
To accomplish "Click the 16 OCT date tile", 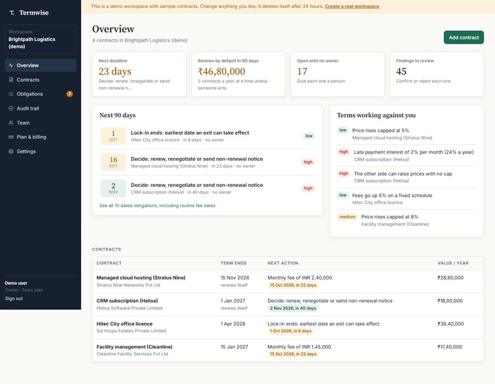I will (113, 162).
